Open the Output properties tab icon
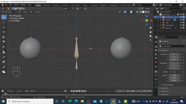The width and height of the screenshot is (186, 104). (156, 51)
